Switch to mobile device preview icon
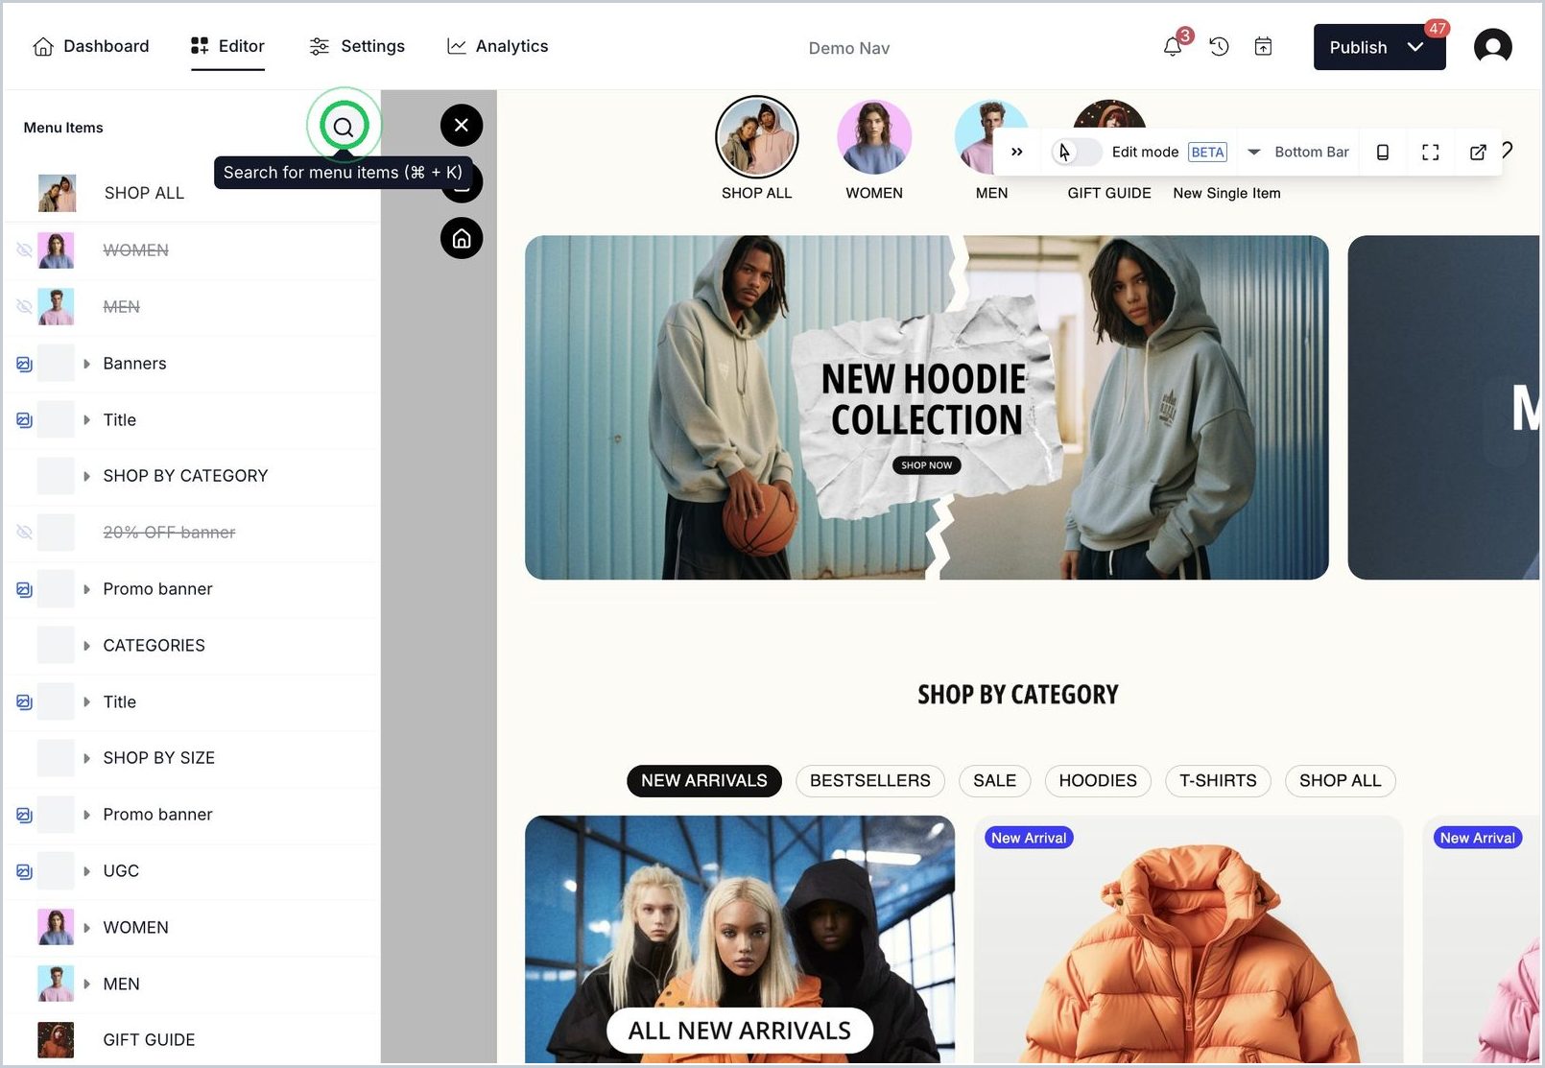 pos(1383,152)
